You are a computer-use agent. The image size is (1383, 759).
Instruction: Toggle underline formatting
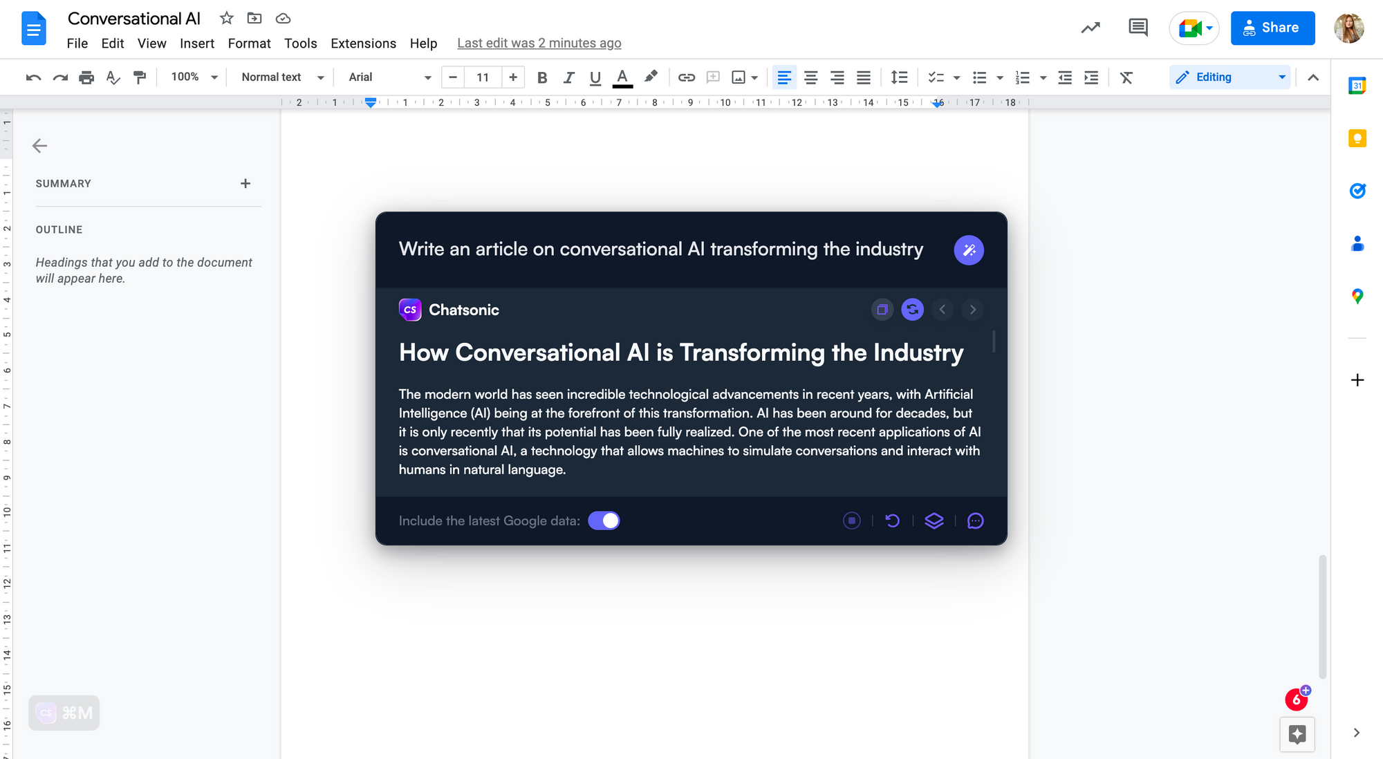coord(595,77)
